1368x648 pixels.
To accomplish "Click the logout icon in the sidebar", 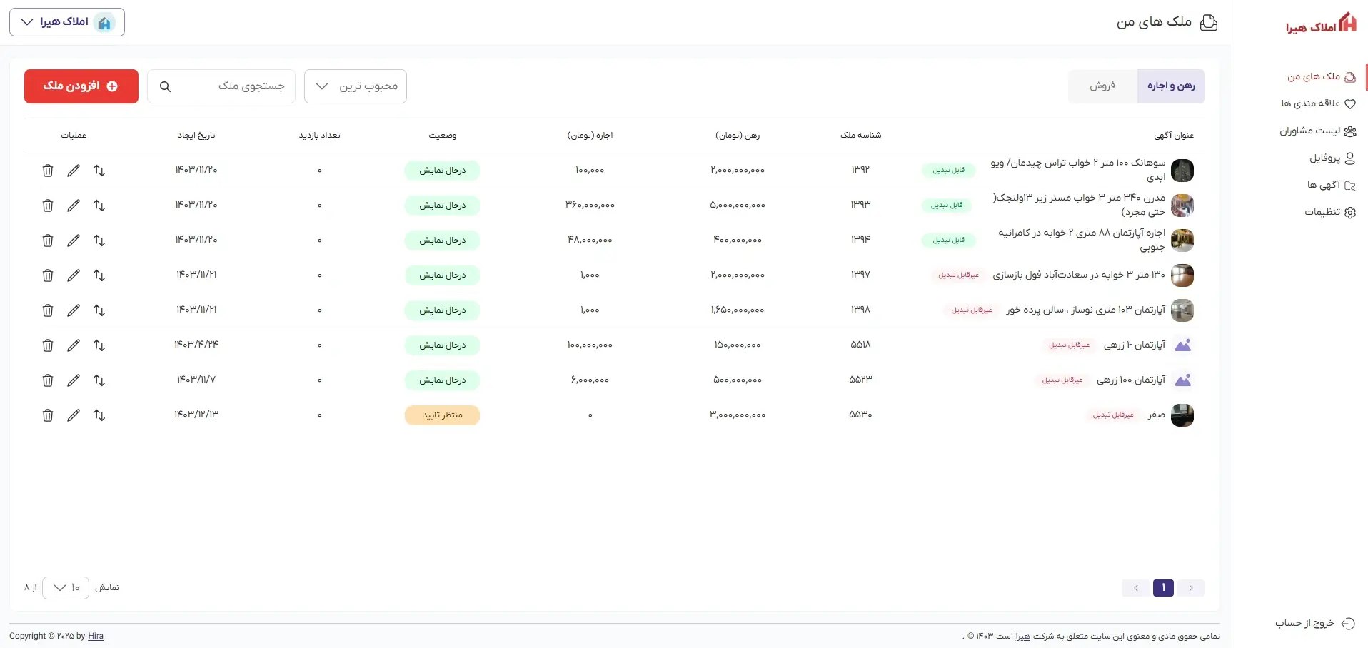I will tap(1347, 623).
